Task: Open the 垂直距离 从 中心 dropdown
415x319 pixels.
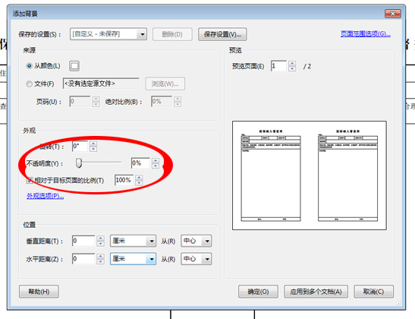Action: tap(196, 241)
